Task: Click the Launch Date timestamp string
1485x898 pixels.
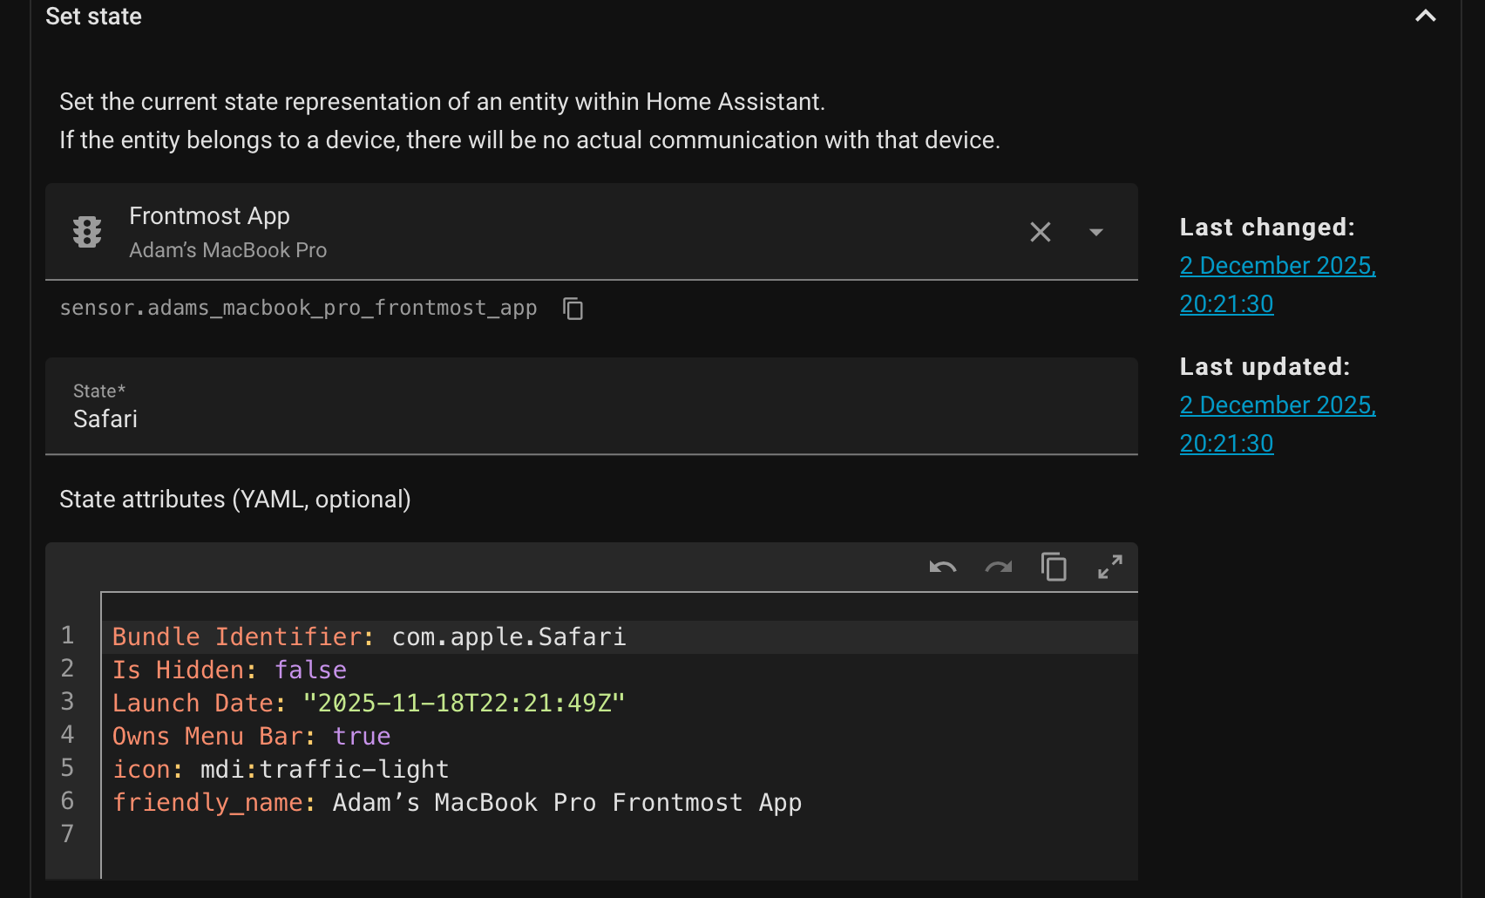Action: [464, 704]
